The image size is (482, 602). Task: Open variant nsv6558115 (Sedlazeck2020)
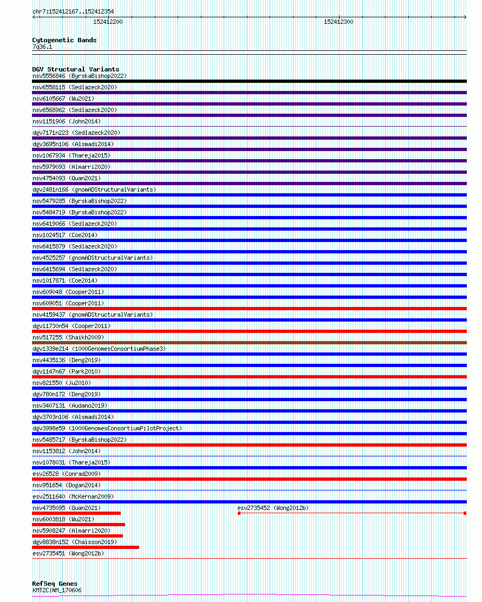tap(75, 88)
